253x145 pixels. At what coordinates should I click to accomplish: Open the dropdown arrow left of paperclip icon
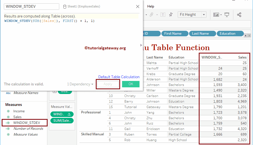pyautogui.click(x=146, y=15)
